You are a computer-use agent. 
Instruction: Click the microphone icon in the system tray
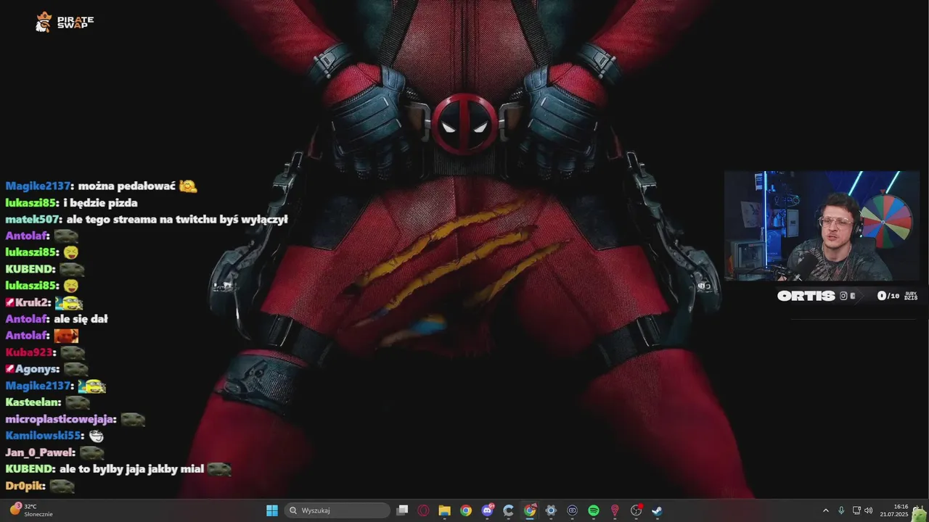(841, 510)
